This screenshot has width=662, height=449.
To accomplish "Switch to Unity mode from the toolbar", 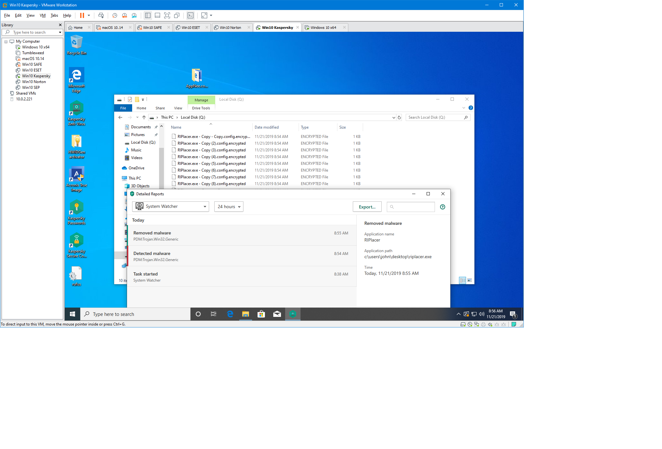I will coord(177,15).
